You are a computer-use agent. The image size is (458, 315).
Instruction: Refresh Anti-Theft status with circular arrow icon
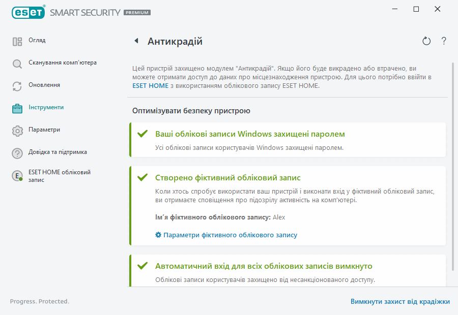426,41
